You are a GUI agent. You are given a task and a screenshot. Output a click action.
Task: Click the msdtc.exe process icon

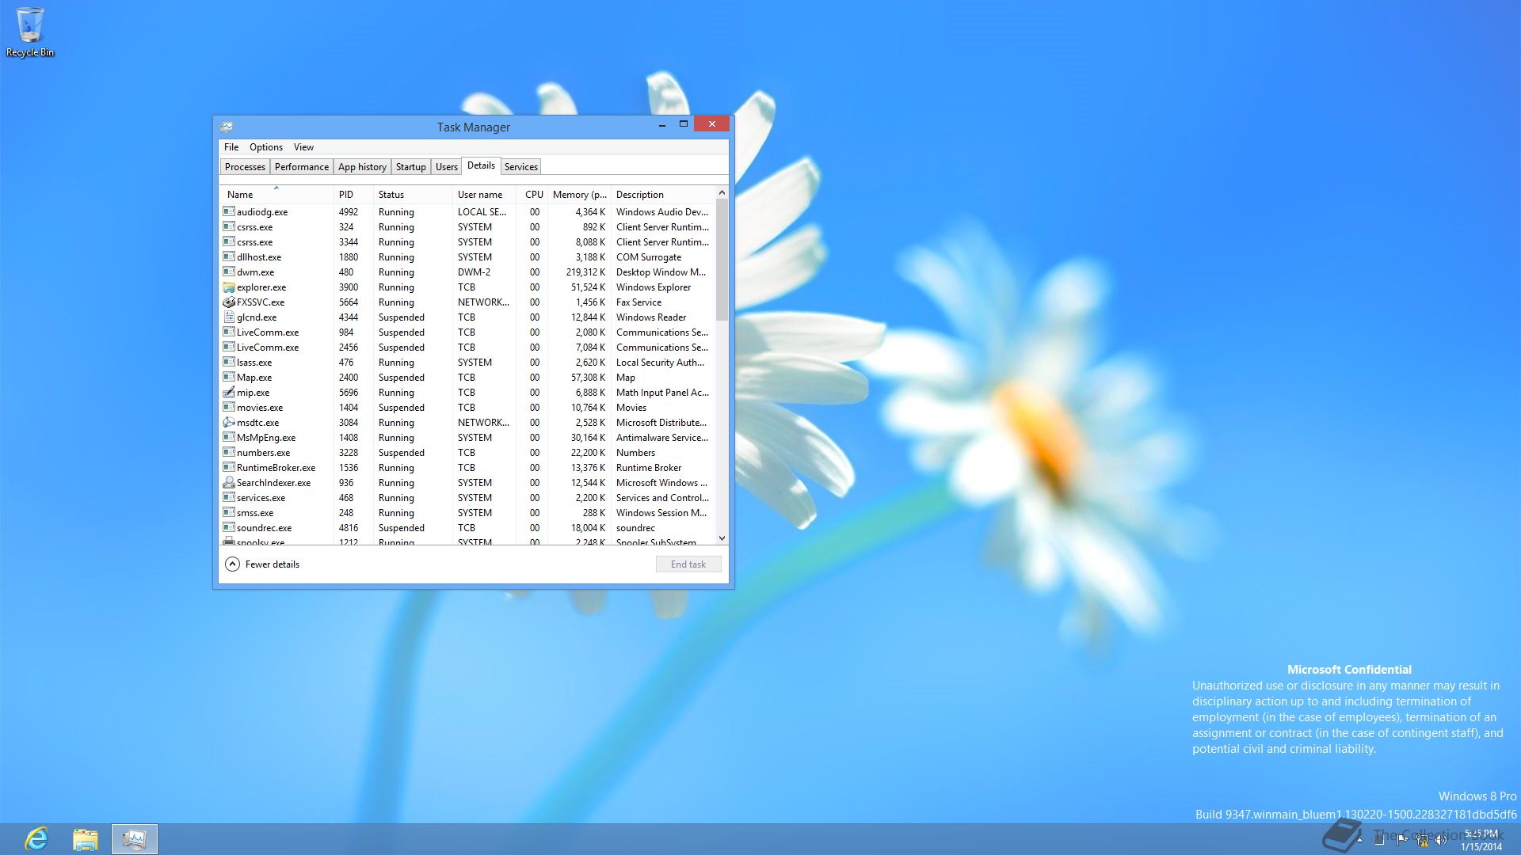[x=228, y=422]
